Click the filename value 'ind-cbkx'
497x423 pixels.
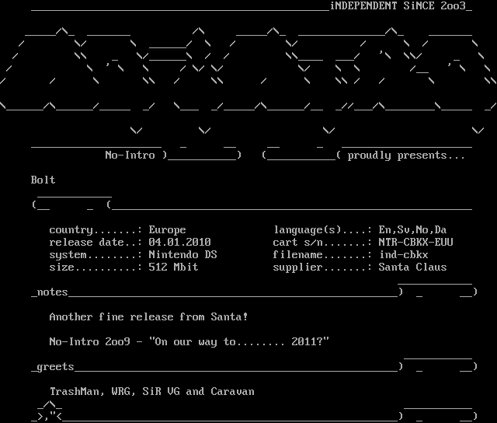coord(404,255)
